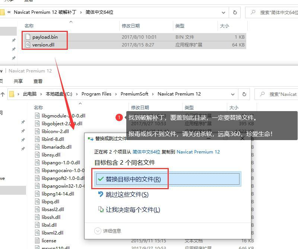Open address history dropdown in lower window
Screen dimensions: 298x249
pyautogui.click(x=232, y=94)
